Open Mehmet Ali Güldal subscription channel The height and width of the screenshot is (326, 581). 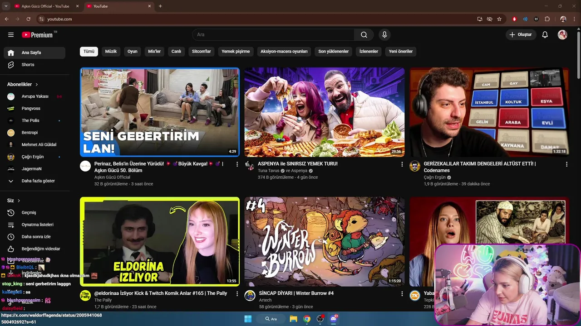pos(34,145)
